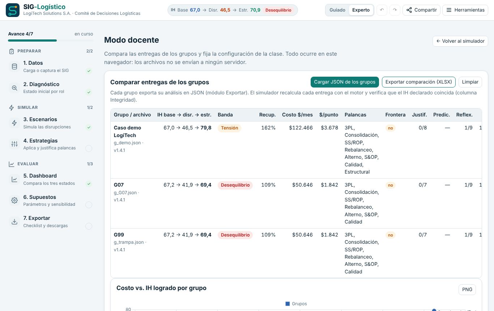Click the empty status circle for 4. Estrategias
This screenshot has height=311, width=494.
pos(89,148)
